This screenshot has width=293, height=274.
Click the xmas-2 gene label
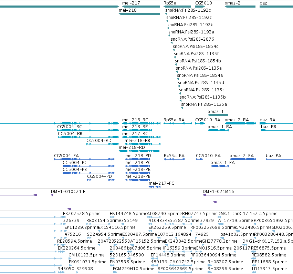tap(232, 3)
